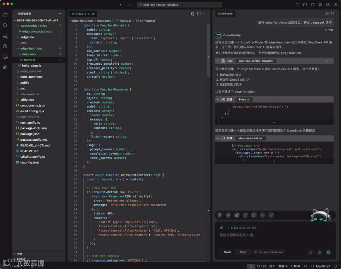Open source compare changes icon in editor
The image size is (341, 269).
[x=193, y=14]
